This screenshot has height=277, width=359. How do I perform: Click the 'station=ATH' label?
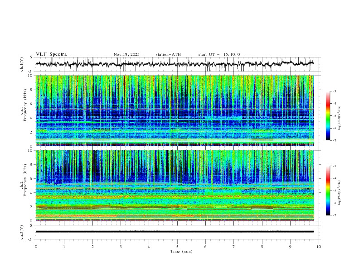click(168, 54)
